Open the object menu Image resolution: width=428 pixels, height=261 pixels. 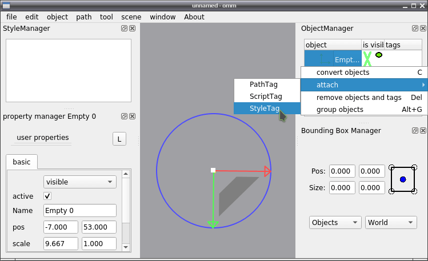tap(57, 17)
